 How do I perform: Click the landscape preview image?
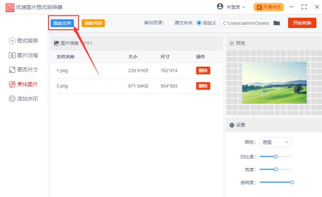pos(274,83)
